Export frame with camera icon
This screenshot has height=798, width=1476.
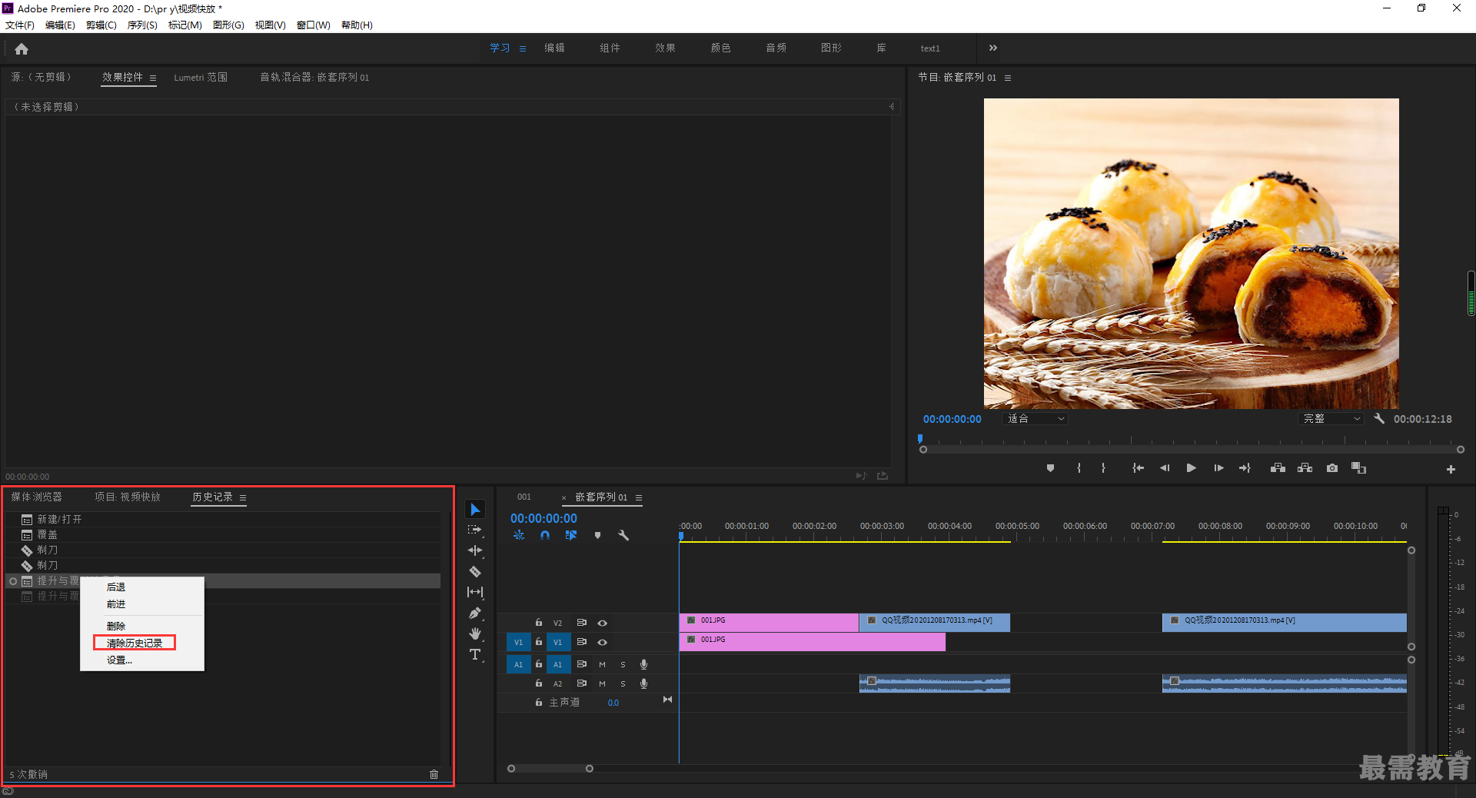1332,468
